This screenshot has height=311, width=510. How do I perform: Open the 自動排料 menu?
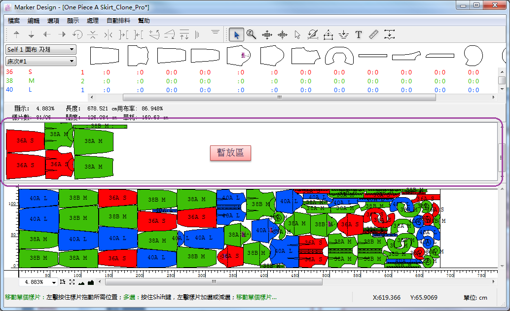118,21
